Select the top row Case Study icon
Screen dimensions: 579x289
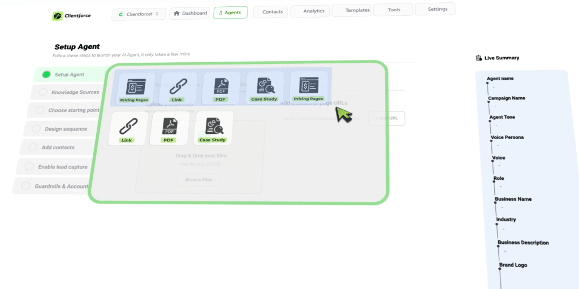click(x=264, y=86)
